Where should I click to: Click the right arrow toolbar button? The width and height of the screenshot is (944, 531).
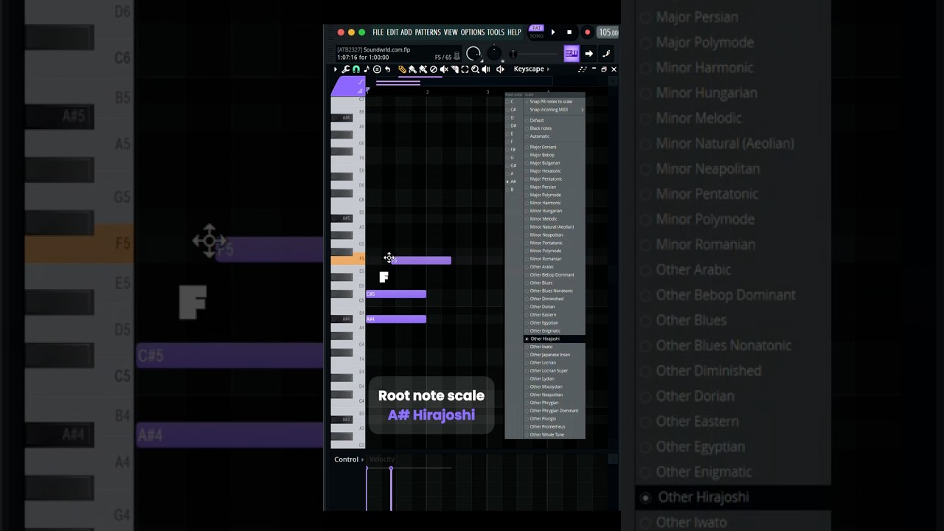[x=589, y=53]
